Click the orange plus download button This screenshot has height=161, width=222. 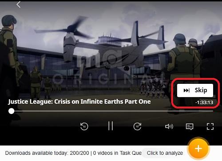click(x=198, y=149)
